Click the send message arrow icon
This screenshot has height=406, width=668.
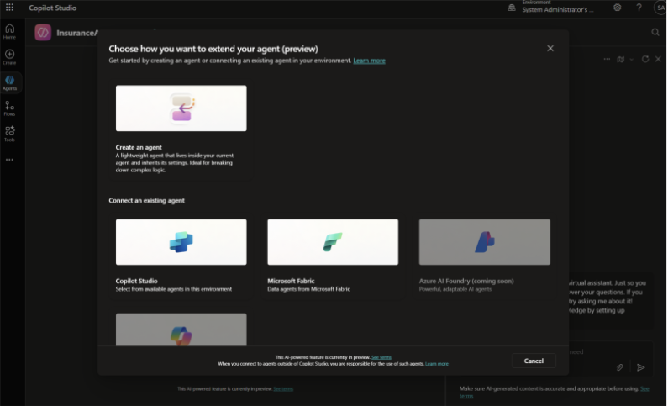[x=641, y=367]
